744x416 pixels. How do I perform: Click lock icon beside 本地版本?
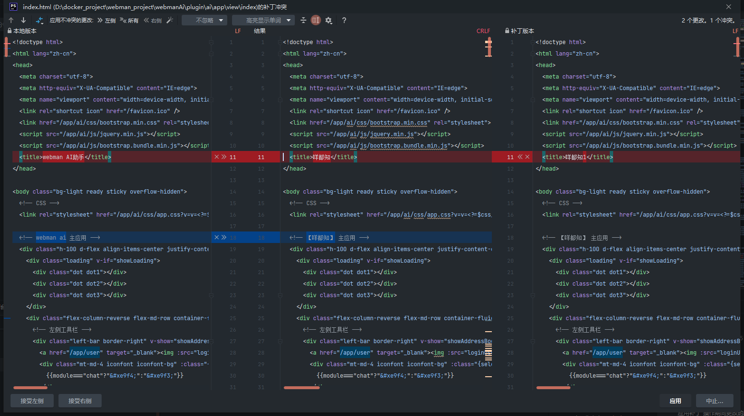(10, 31)
